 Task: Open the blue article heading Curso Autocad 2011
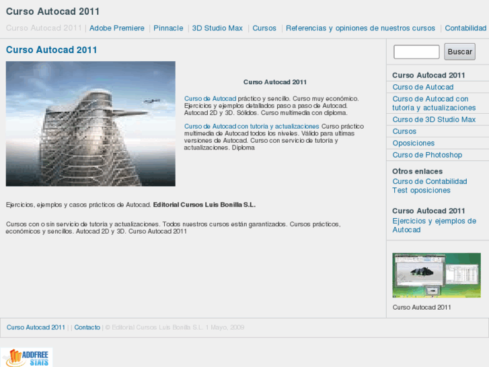[52, 50]
